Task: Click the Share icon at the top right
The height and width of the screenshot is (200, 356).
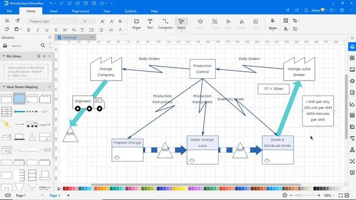Action: 296,10
